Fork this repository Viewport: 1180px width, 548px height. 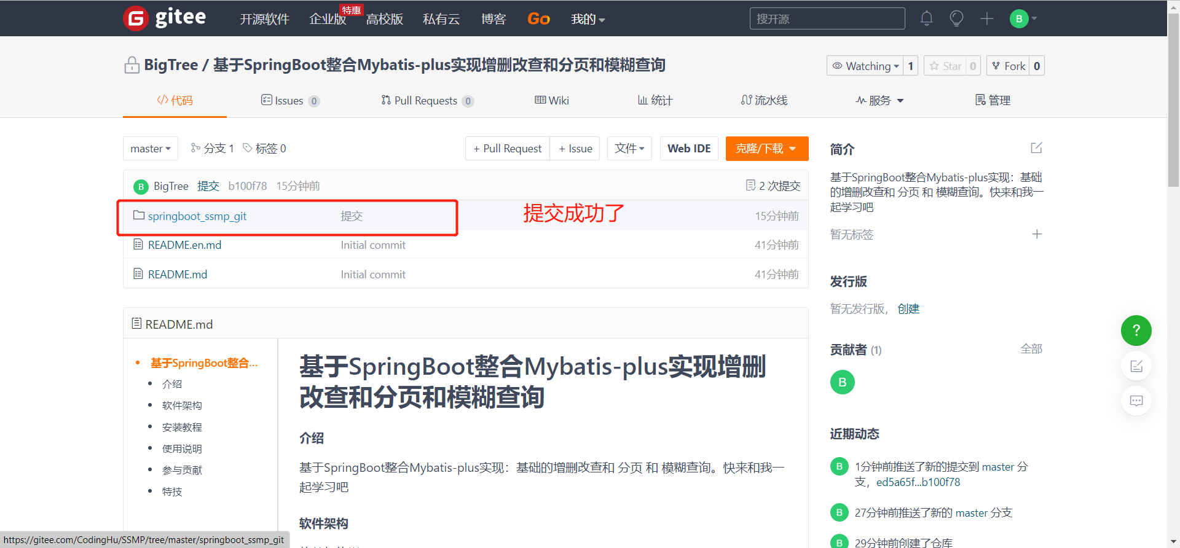coord(1009,66)
